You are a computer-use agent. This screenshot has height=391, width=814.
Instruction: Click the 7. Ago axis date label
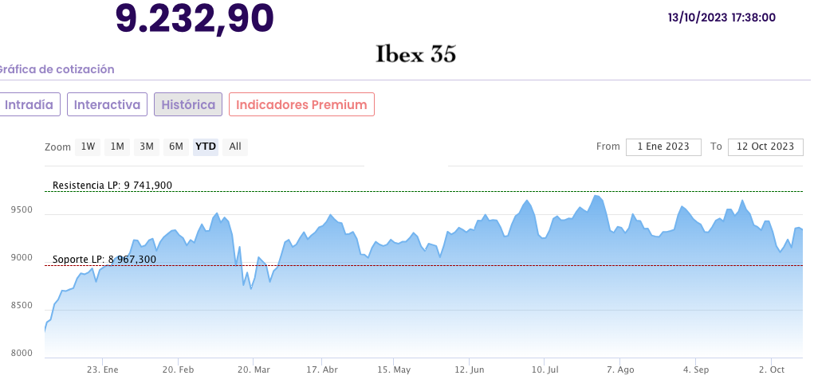[620, 370]
